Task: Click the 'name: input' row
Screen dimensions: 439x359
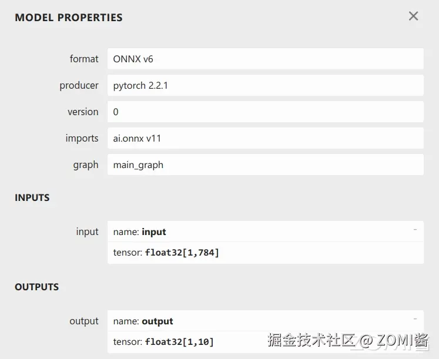Action: coord(266,231)
